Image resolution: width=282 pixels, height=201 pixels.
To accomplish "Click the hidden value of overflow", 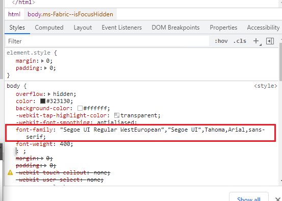I will pyautogui.click(x=63, y=94).
